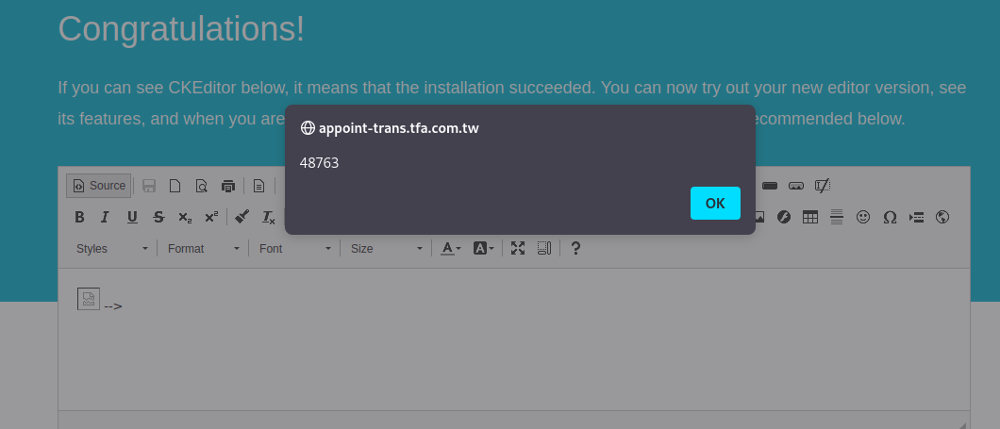Toggle Subscript formatting
The height and width of the screenshot is (429, 1000).
point(185,218)
